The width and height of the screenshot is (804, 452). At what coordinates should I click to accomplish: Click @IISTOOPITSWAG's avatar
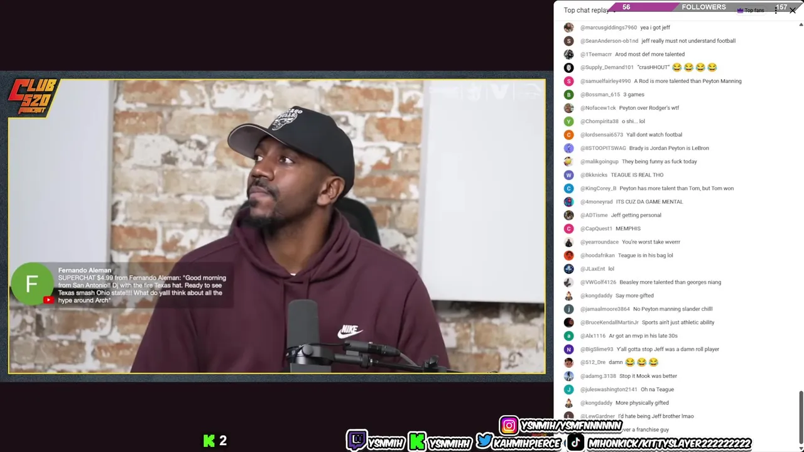pyautogui.click(x=568, y=148)
